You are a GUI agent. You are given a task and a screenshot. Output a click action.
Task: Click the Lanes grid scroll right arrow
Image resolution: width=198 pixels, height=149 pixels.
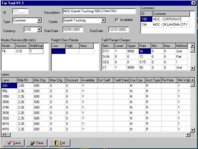pos(188,135)
